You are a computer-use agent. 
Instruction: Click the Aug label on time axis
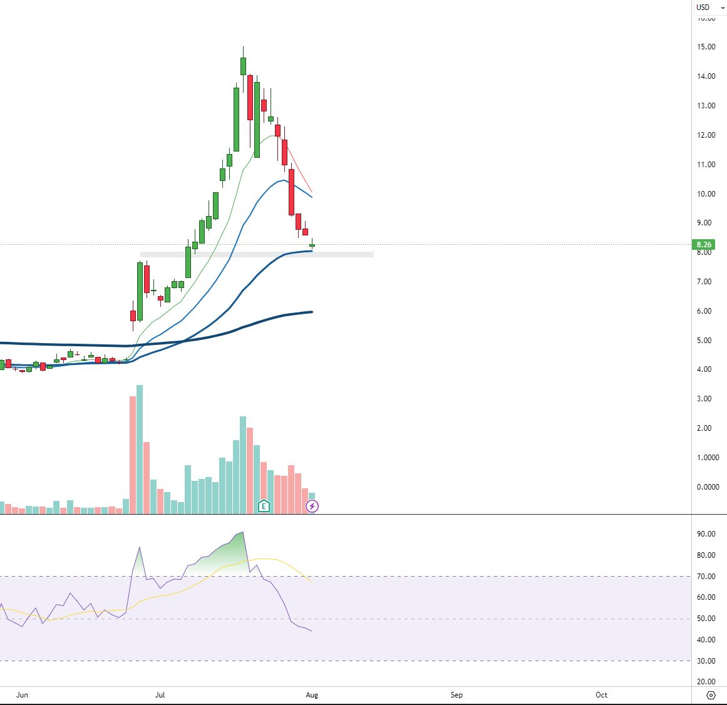[312, 695]
